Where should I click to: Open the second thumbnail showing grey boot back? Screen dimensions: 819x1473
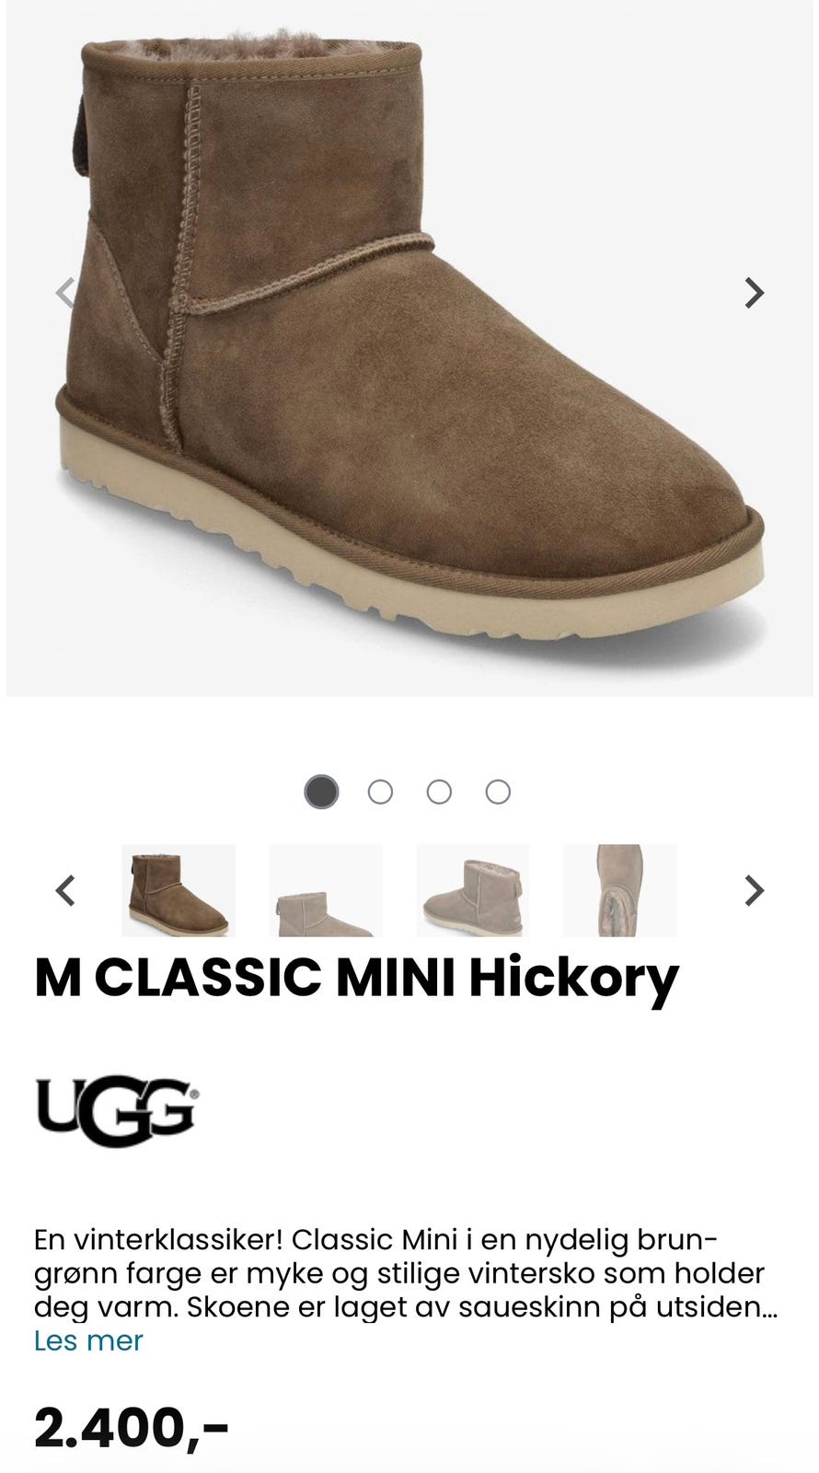(326, 890)
